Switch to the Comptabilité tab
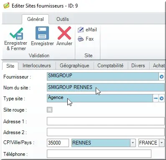This screenshot has height=160, width=166. (x=110, y=66)
